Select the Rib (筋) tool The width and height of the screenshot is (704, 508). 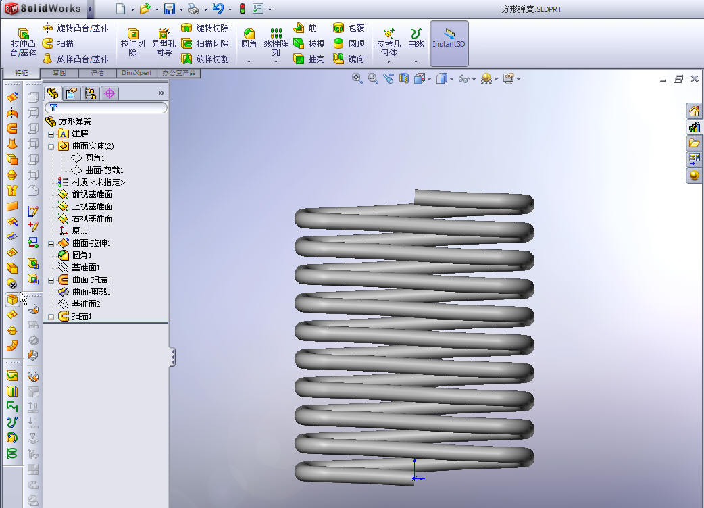305,28
